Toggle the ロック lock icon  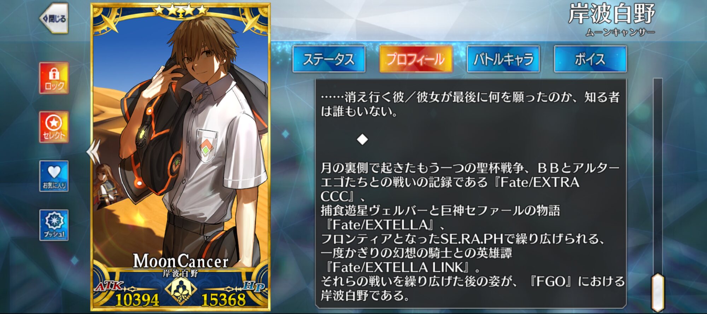click(x=54, y=78)
